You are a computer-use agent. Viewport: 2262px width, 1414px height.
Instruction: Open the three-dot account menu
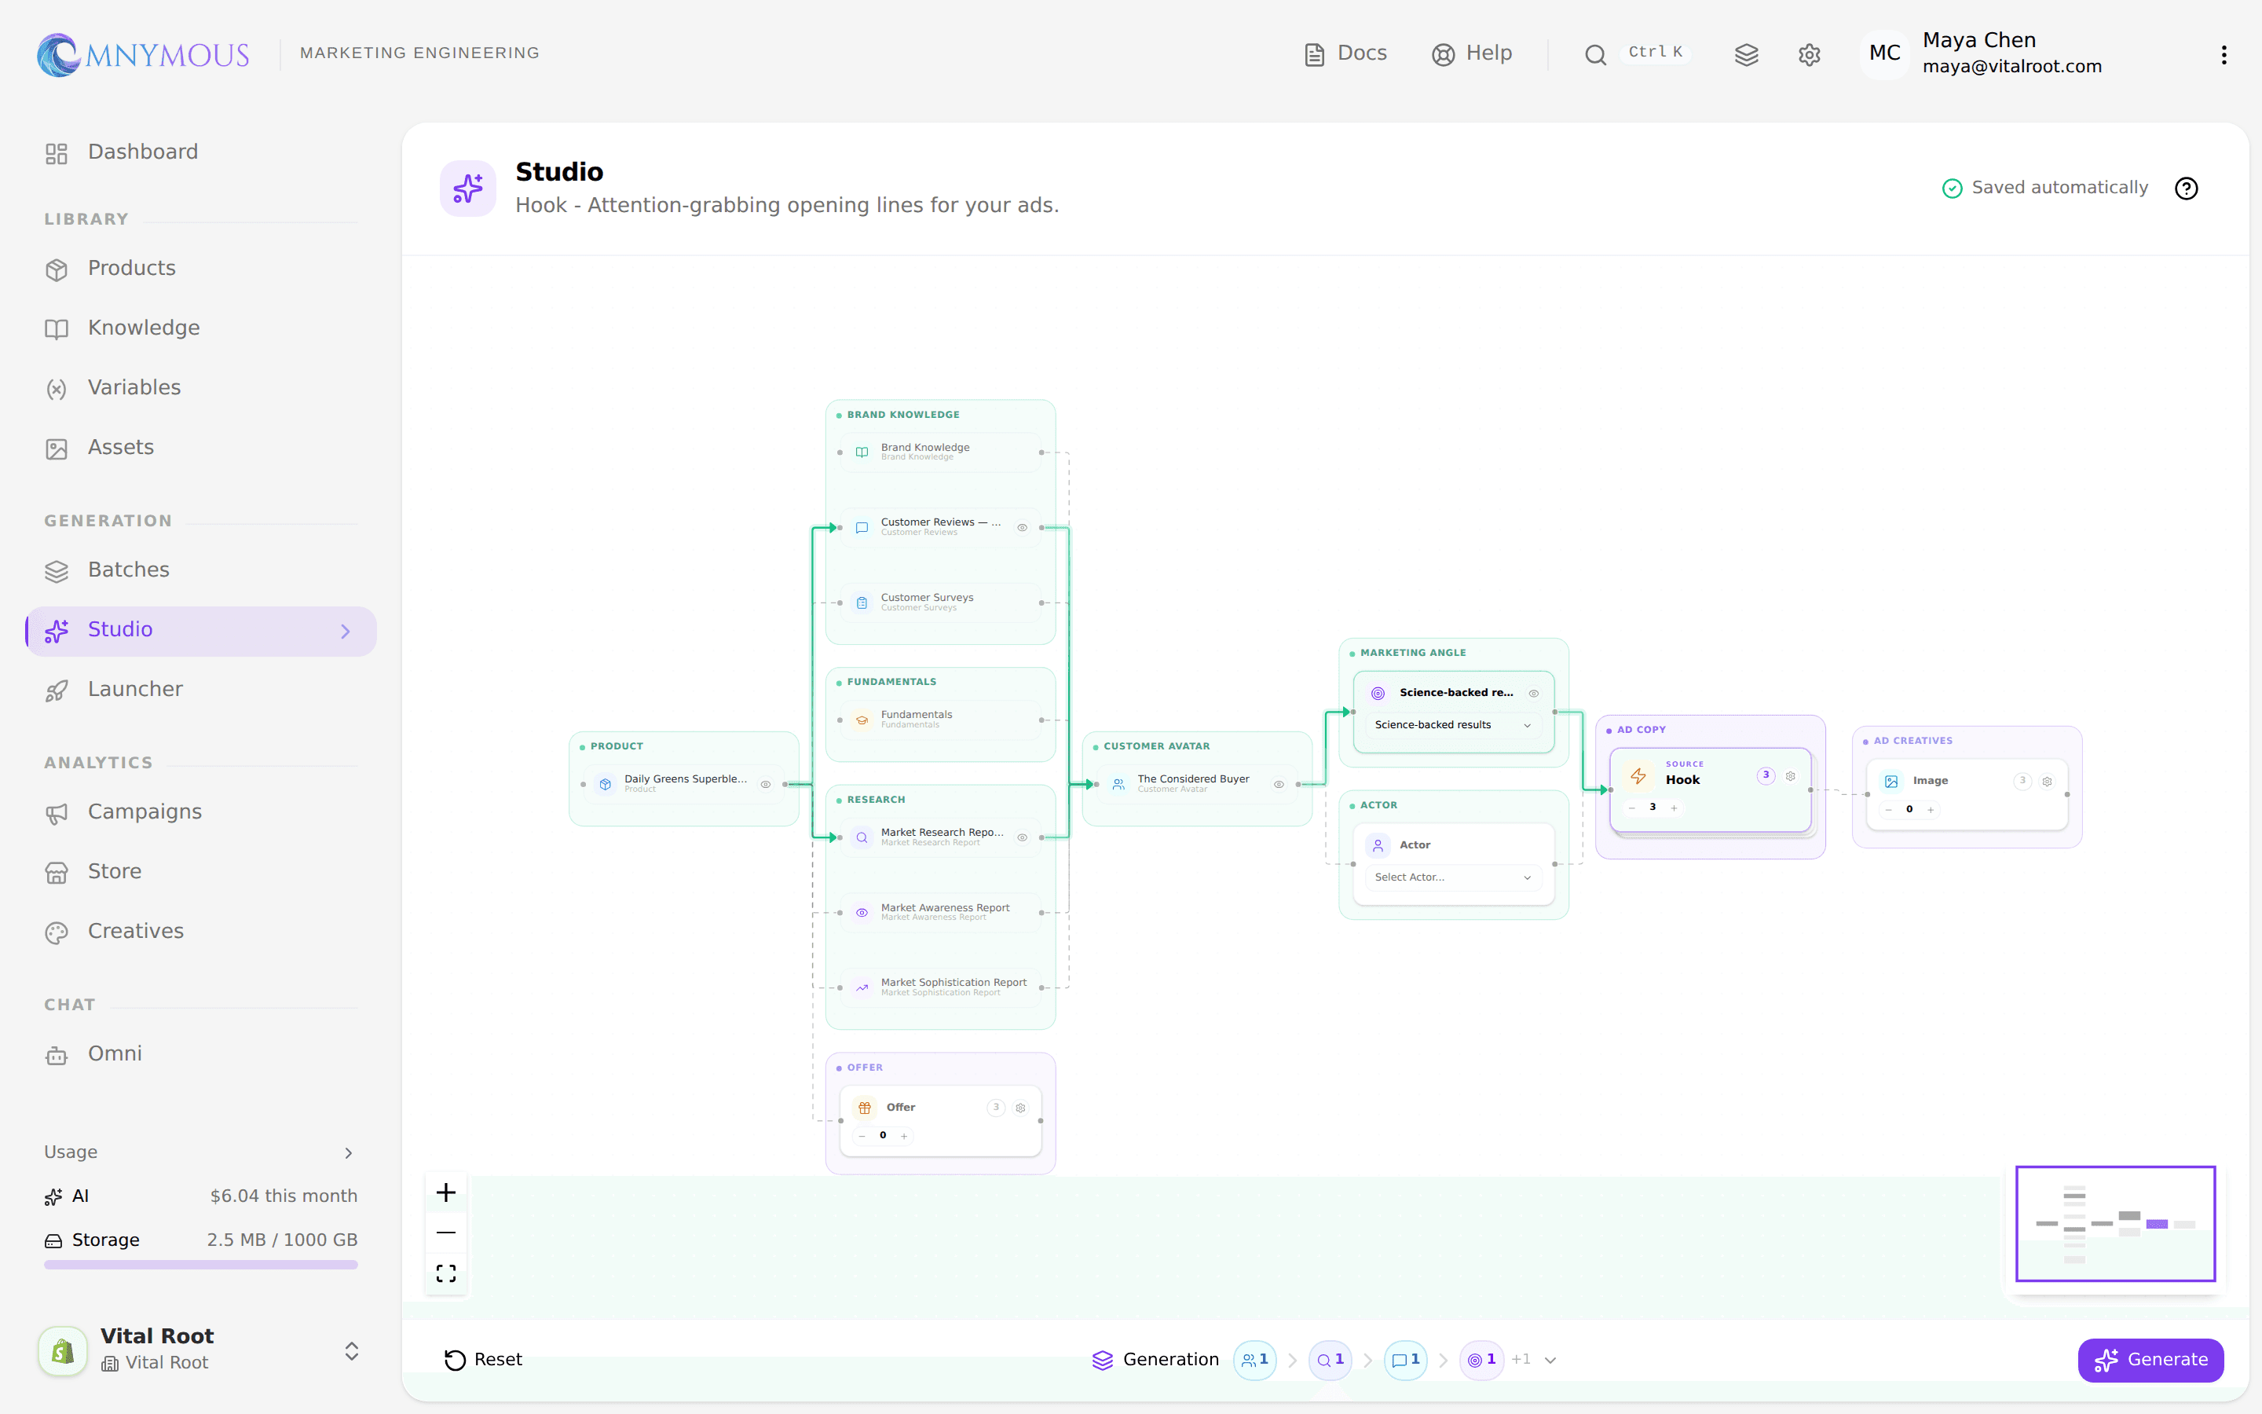[2224, 54]
